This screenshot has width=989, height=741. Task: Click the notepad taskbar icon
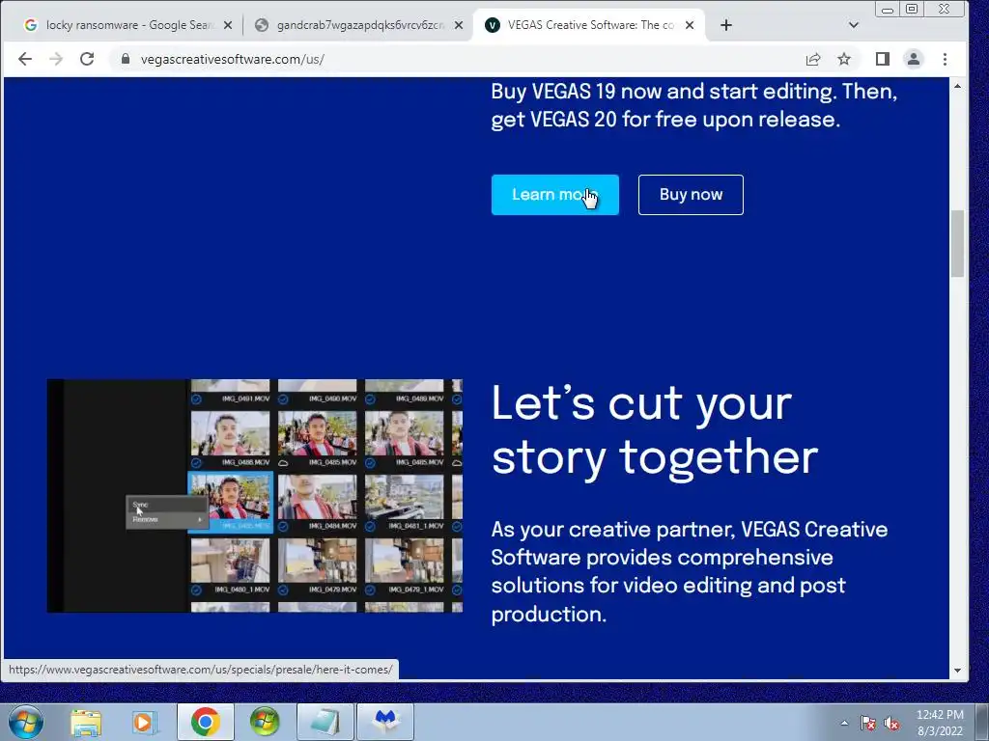coord(325,722)
